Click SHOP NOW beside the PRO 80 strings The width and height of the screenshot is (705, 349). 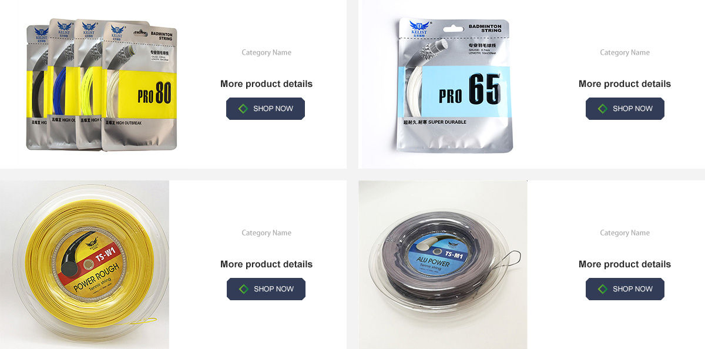(x=266, y=109)
